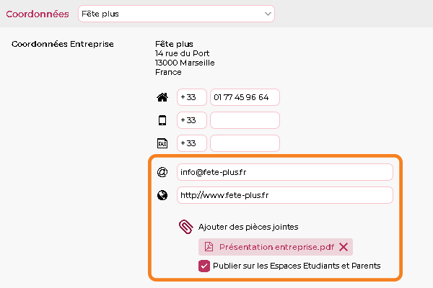
Task: Open the Fête plus company dropdown
Action: 176,14
